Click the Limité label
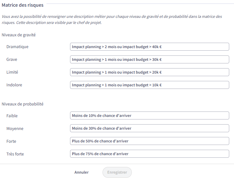 [x=12, y=72]
